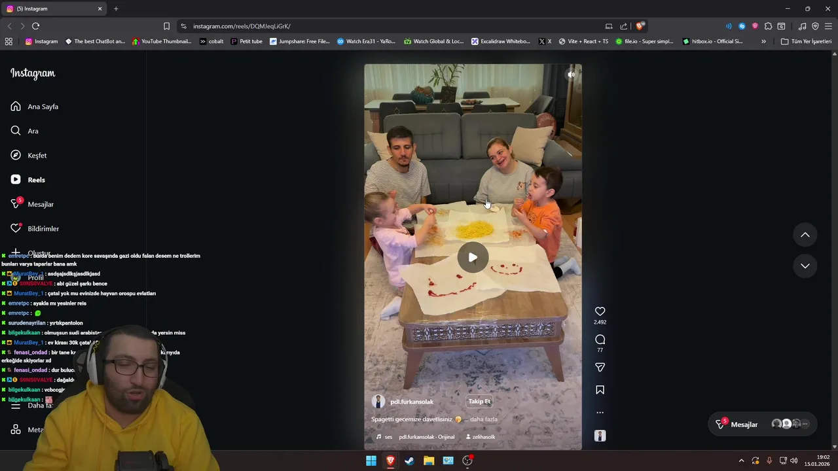Share the reel via send icon
The height and width of the screenshot is (471, 838).
600,368
